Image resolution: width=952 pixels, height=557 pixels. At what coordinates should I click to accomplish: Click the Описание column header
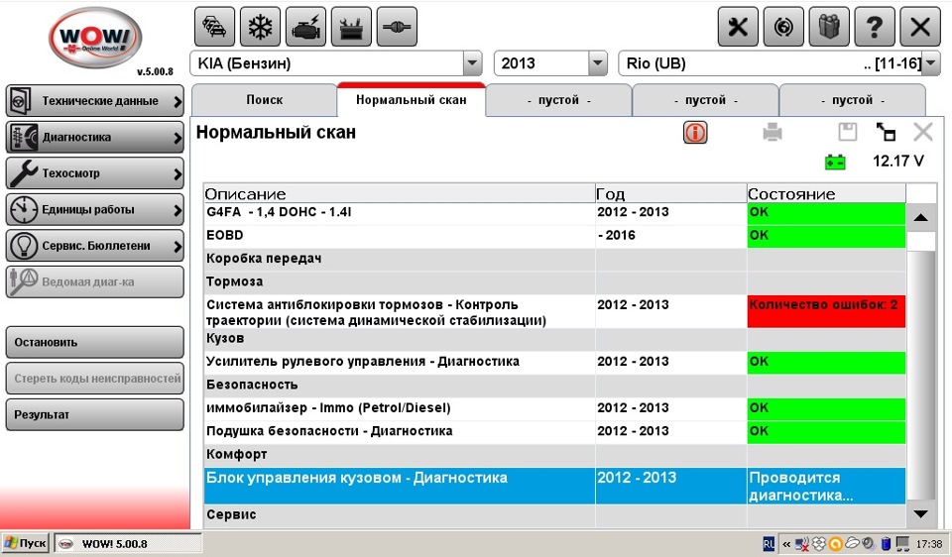pyautogui.click(x=400, y=193)
